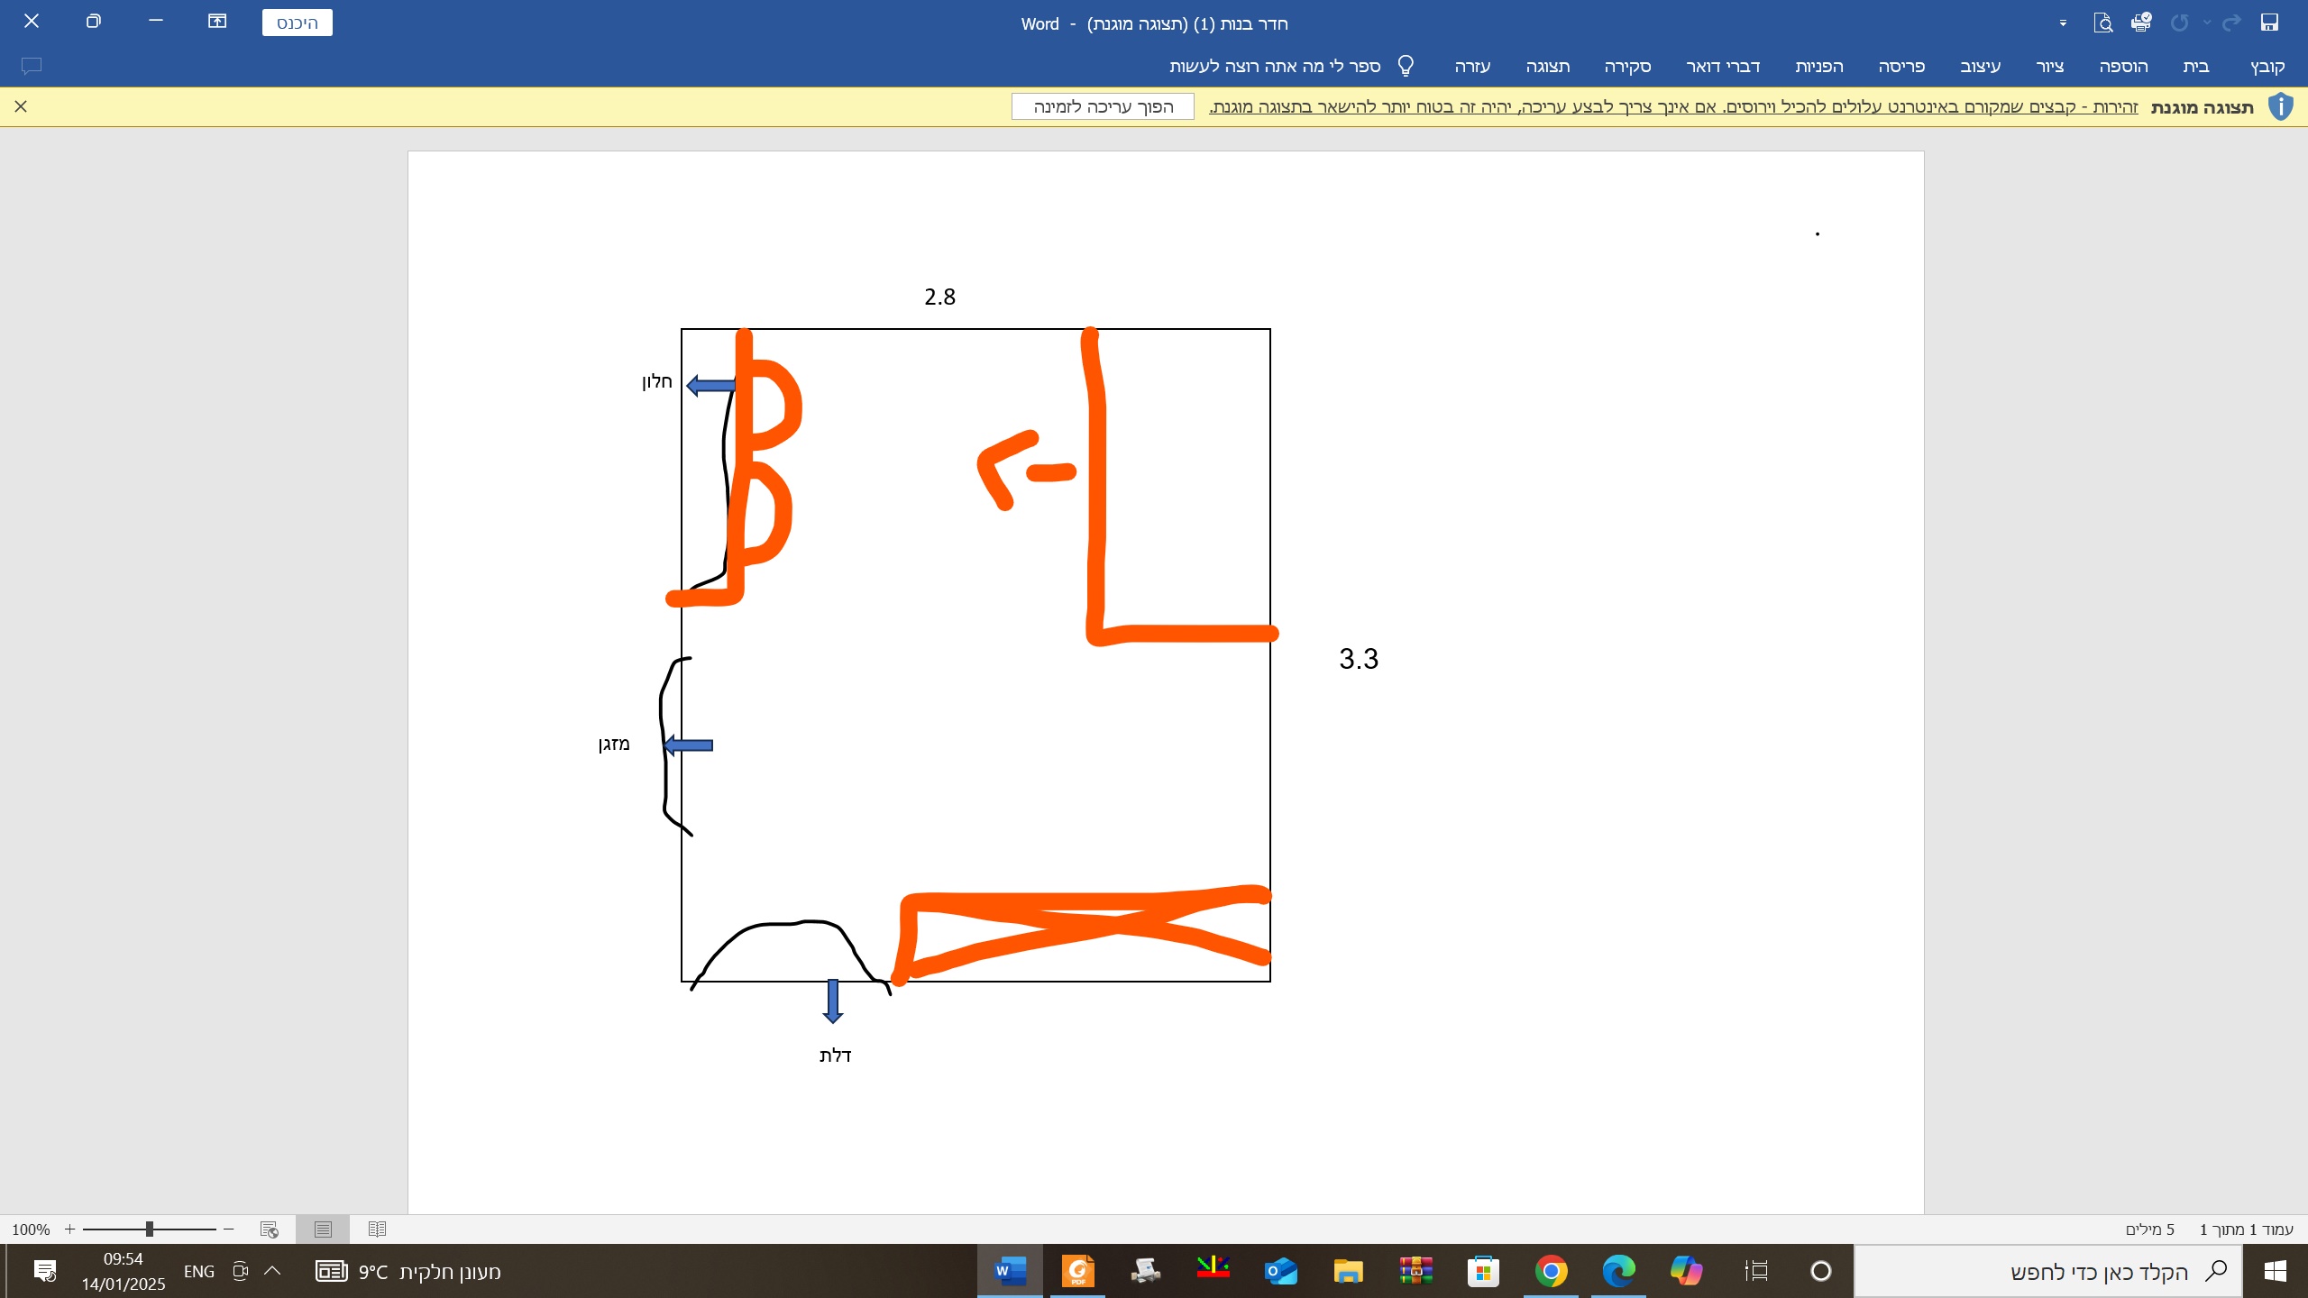The image size is (2308, 1298).
Task: Expand Customize Quick Access Toolbar dropdown
Action: (2063, 23)
